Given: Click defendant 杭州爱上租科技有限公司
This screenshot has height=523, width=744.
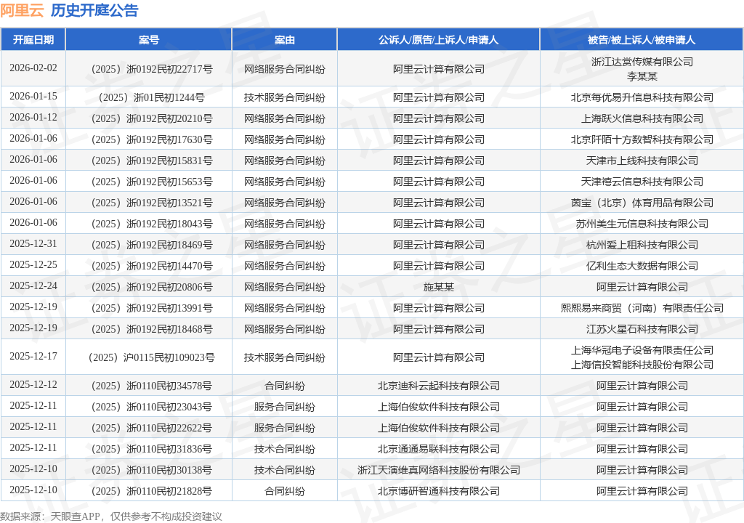Looking at the screenshot, I should tap(642, 245).
